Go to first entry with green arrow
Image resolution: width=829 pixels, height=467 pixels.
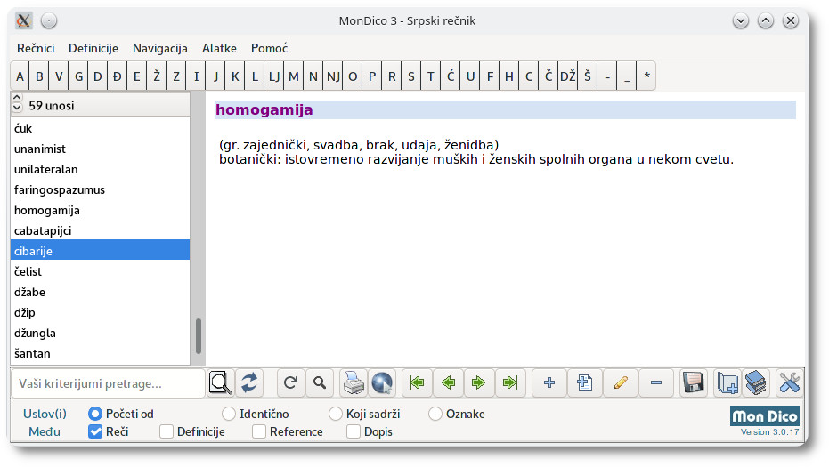click(x=417, y=382)
